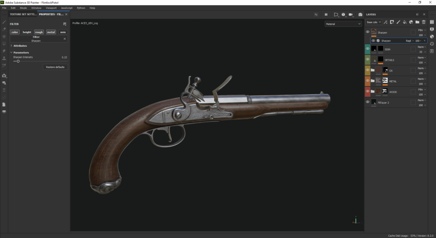Take a viewport screenshot with camera icon
The height and width of the screenshot is (238, 436).
pos(360,14)
